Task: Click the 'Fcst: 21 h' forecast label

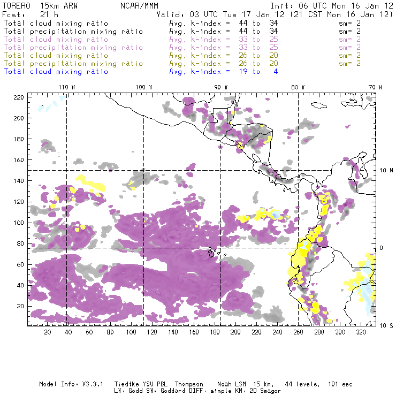Action: click(30, 14)
